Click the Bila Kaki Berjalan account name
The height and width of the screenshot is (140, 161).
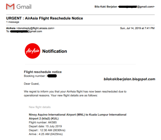[x=106, y=7]
